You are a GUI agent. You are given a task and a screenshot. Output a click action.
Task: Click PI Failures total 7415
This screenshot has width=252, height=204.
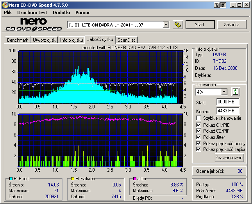point(116,197)
